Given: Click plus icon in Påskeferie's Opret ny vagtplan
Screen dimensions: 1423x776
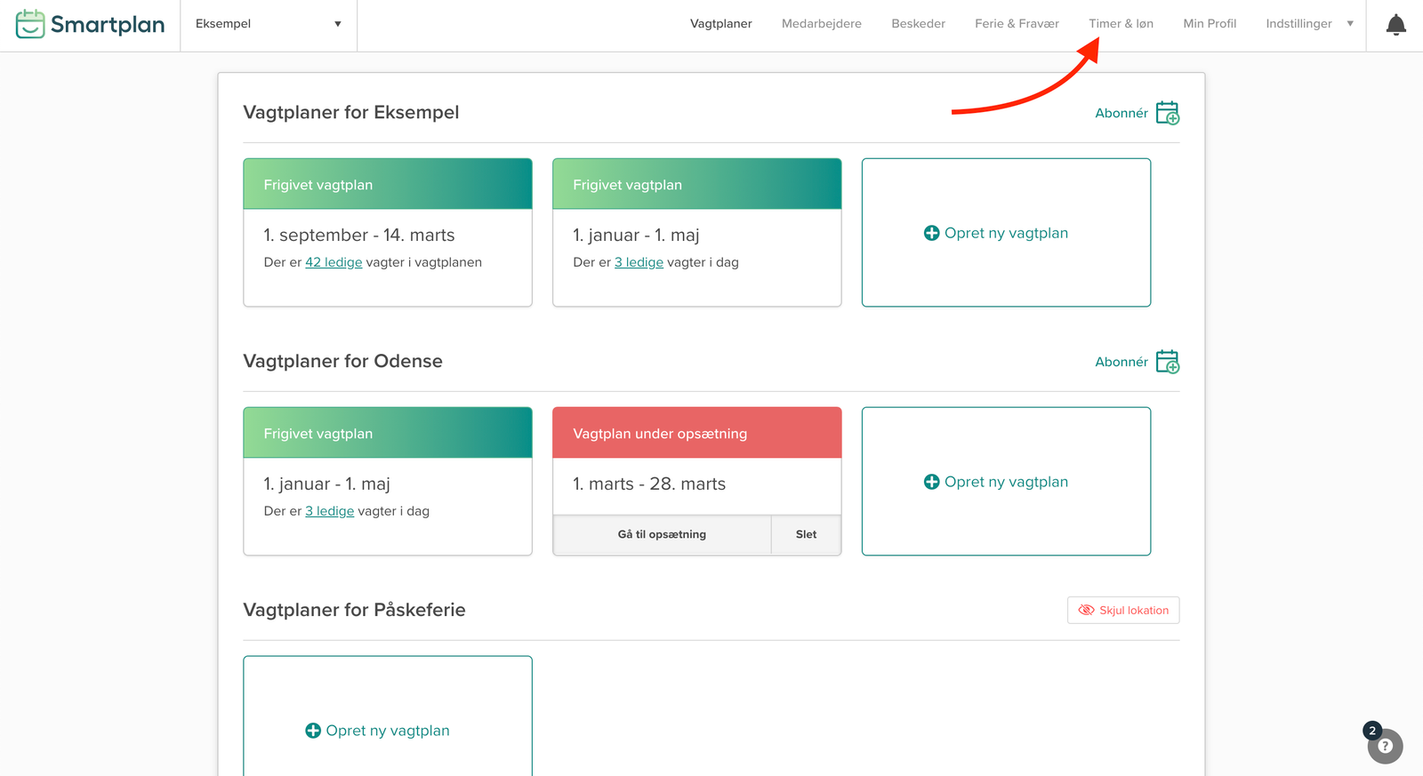Looking at the screenshot, I should click(x=313, y=731).
